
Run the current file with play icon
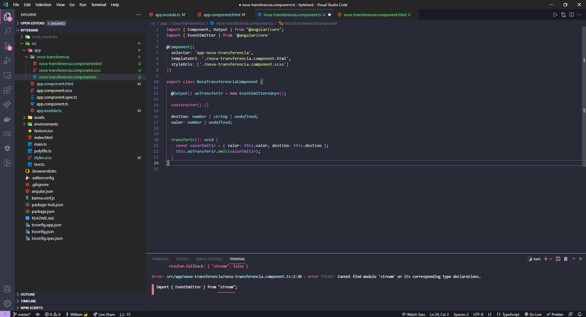pos(555,15)
